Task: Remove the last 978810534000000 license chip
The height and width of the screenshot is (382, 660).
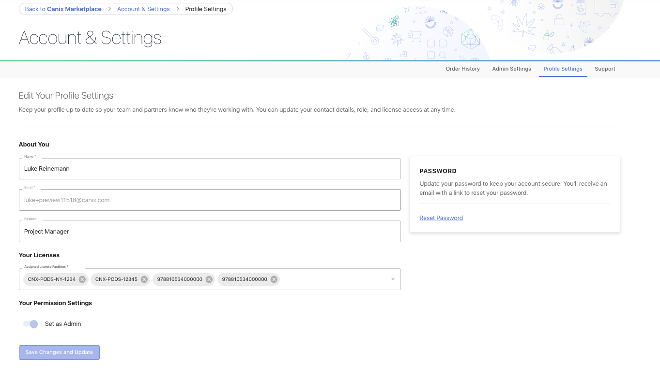Action: pyautogui.click(x=274, y=279)
